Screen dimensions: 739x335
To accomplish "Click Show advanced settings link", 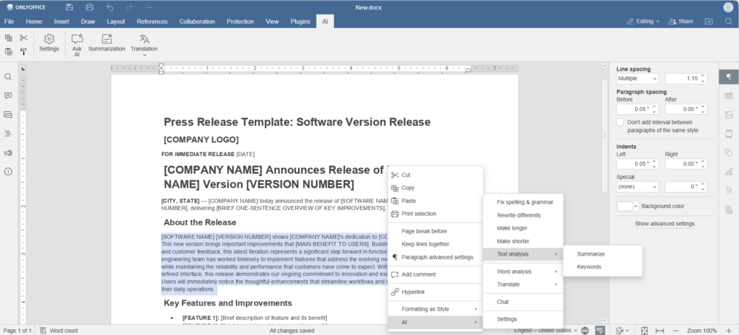I will pos(665,224).
